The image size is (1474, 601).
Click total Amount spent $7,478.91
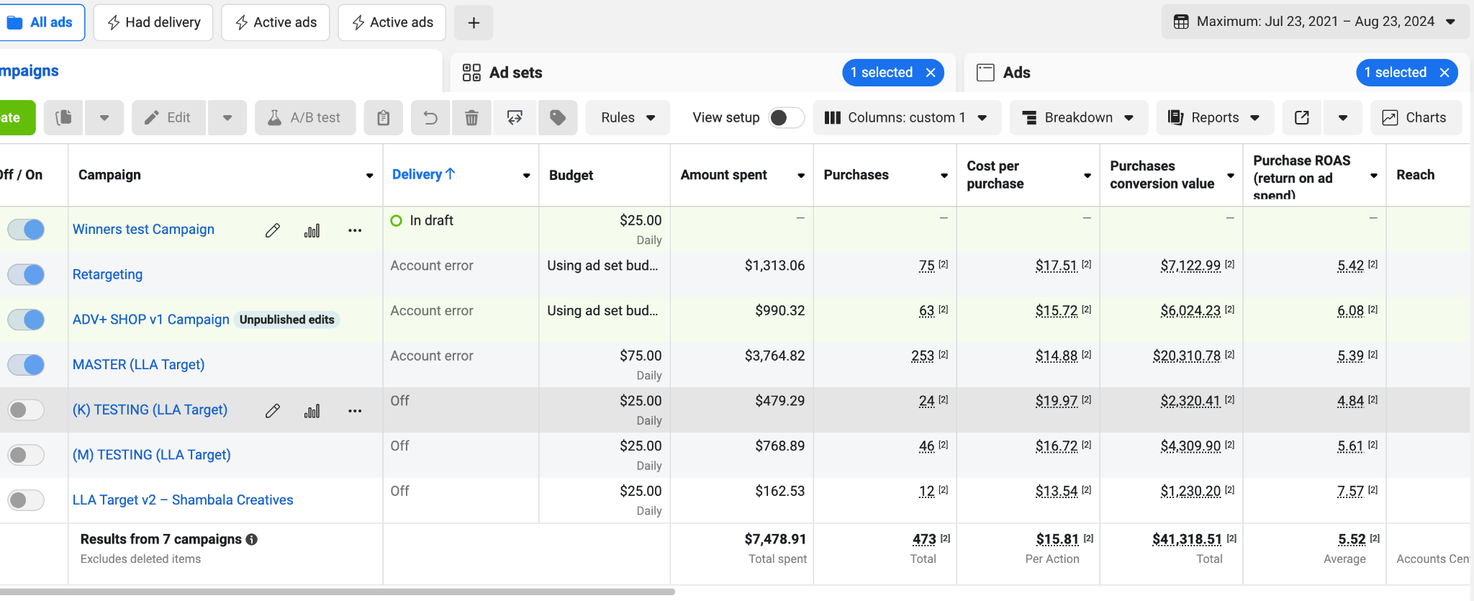coord(775,539)
